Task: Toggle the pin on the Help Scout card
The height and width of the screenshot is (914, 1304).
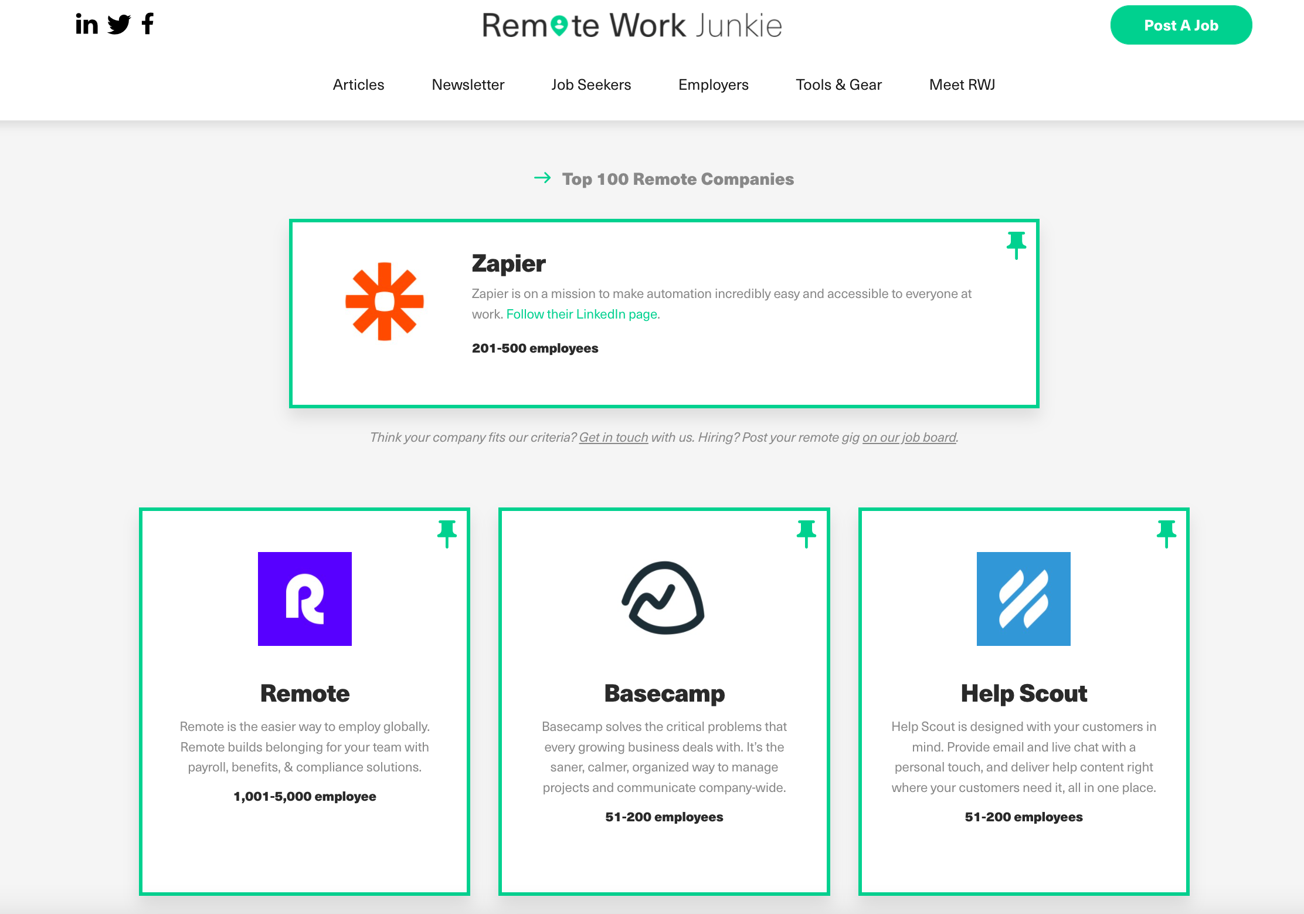Action: point(1167,532)
